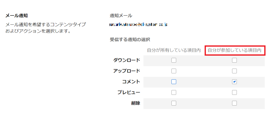273x117 pixels.
Task: Enable Upload notification for participating items
Action: pos(234,71)
